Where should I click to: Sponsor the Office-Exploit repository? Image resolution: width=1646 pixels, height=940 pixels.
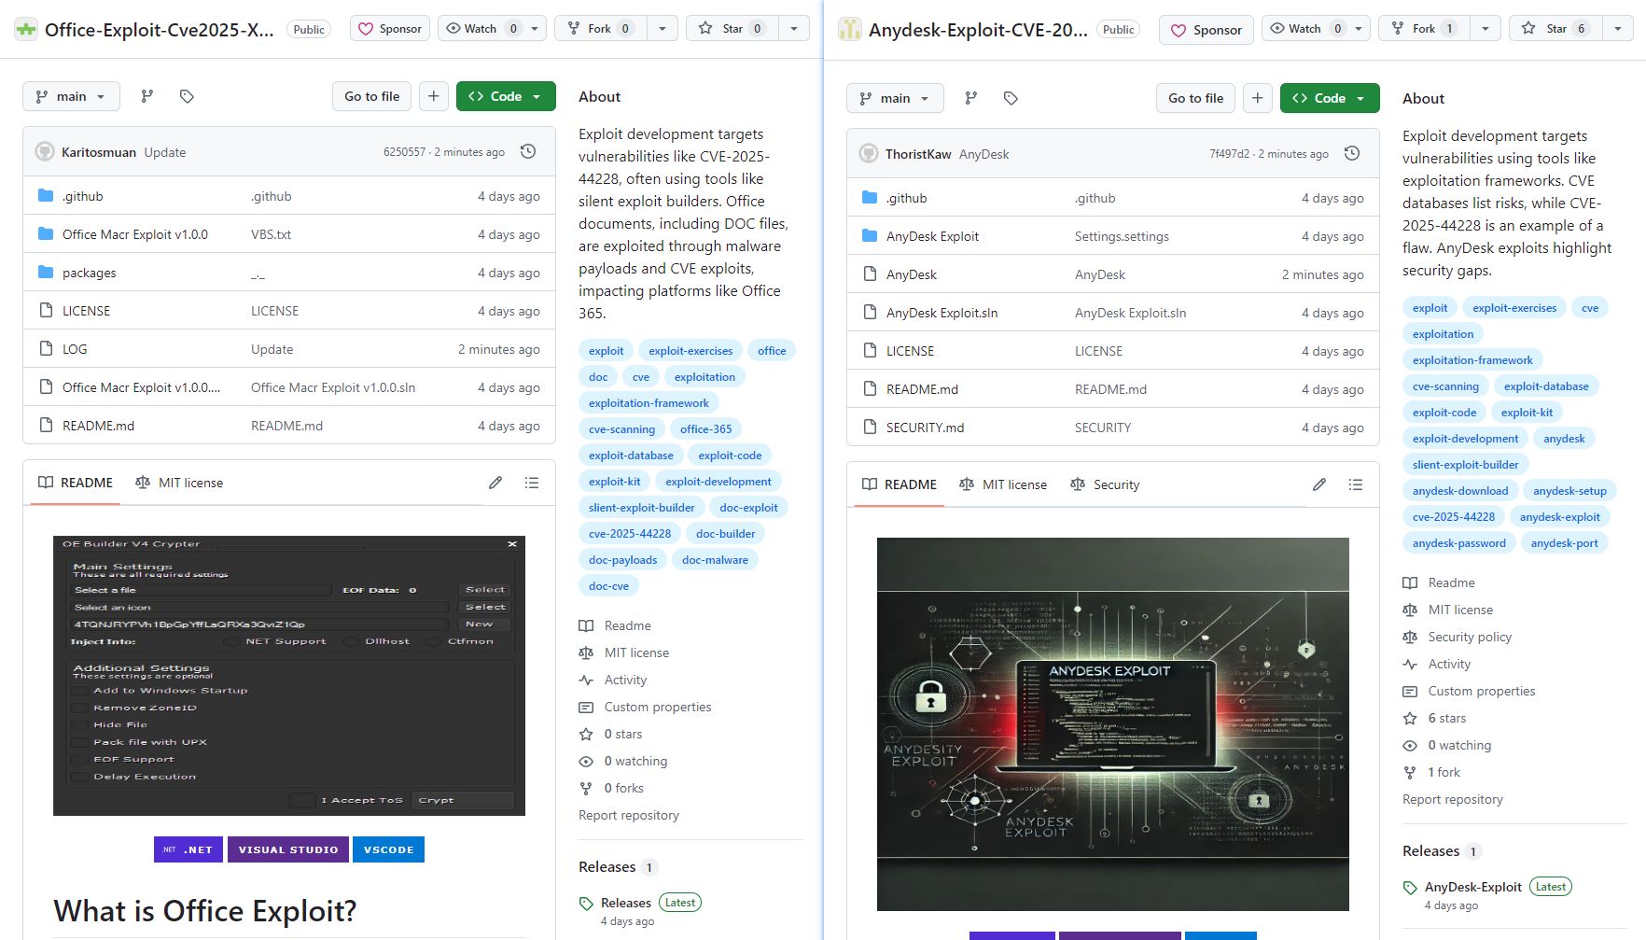click(x=390, y=28)
